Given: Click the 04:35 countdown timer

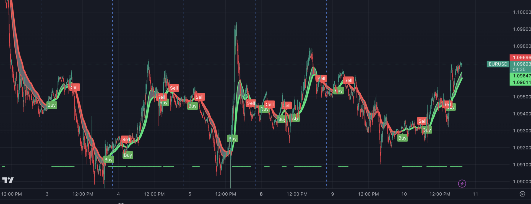Looking at the screenshot, I should pos(519,69).
